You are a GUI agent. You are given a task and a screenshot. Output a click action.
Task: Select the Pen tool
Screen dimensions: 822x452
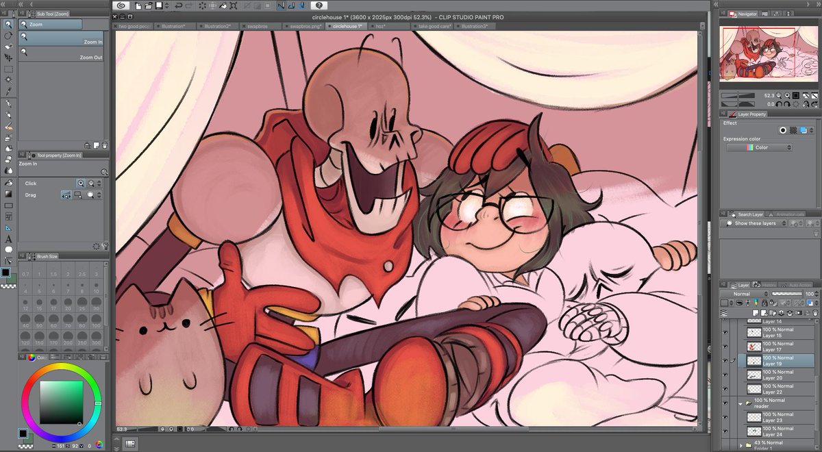click(8, 104)
